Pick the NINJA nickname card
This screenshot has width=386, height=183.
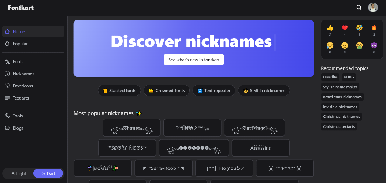pos(192,128)
